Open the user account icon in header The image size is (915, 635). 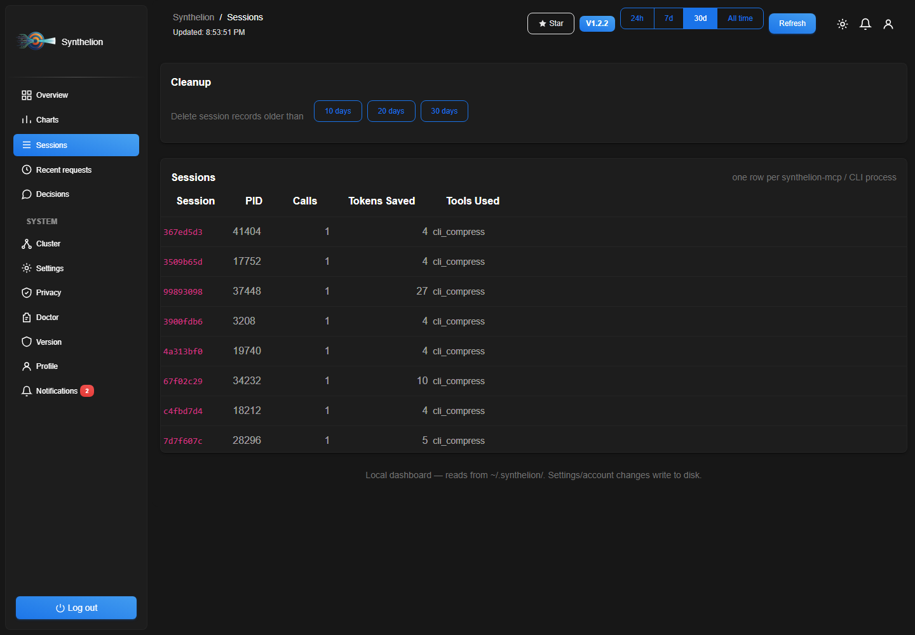(x=888, y=24)
